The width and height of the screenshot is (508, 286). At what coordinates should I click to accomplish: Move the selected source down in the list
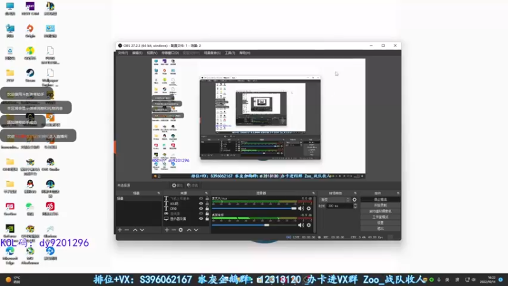[196, 230]
